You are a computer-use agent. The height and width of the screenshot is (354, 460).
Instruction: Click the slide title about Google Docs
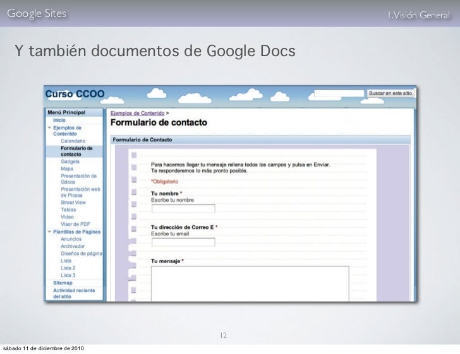(x=155, y=51)
